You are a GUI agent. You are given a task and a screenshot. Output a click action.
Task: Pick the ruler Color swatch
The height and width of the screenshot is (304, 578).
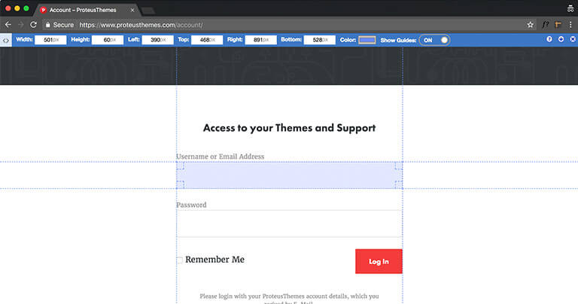click(367, 40)
